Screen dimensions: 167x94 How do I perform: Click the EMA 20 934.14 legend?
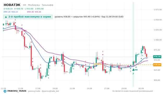pyautogui.click(x=11, y=12)
